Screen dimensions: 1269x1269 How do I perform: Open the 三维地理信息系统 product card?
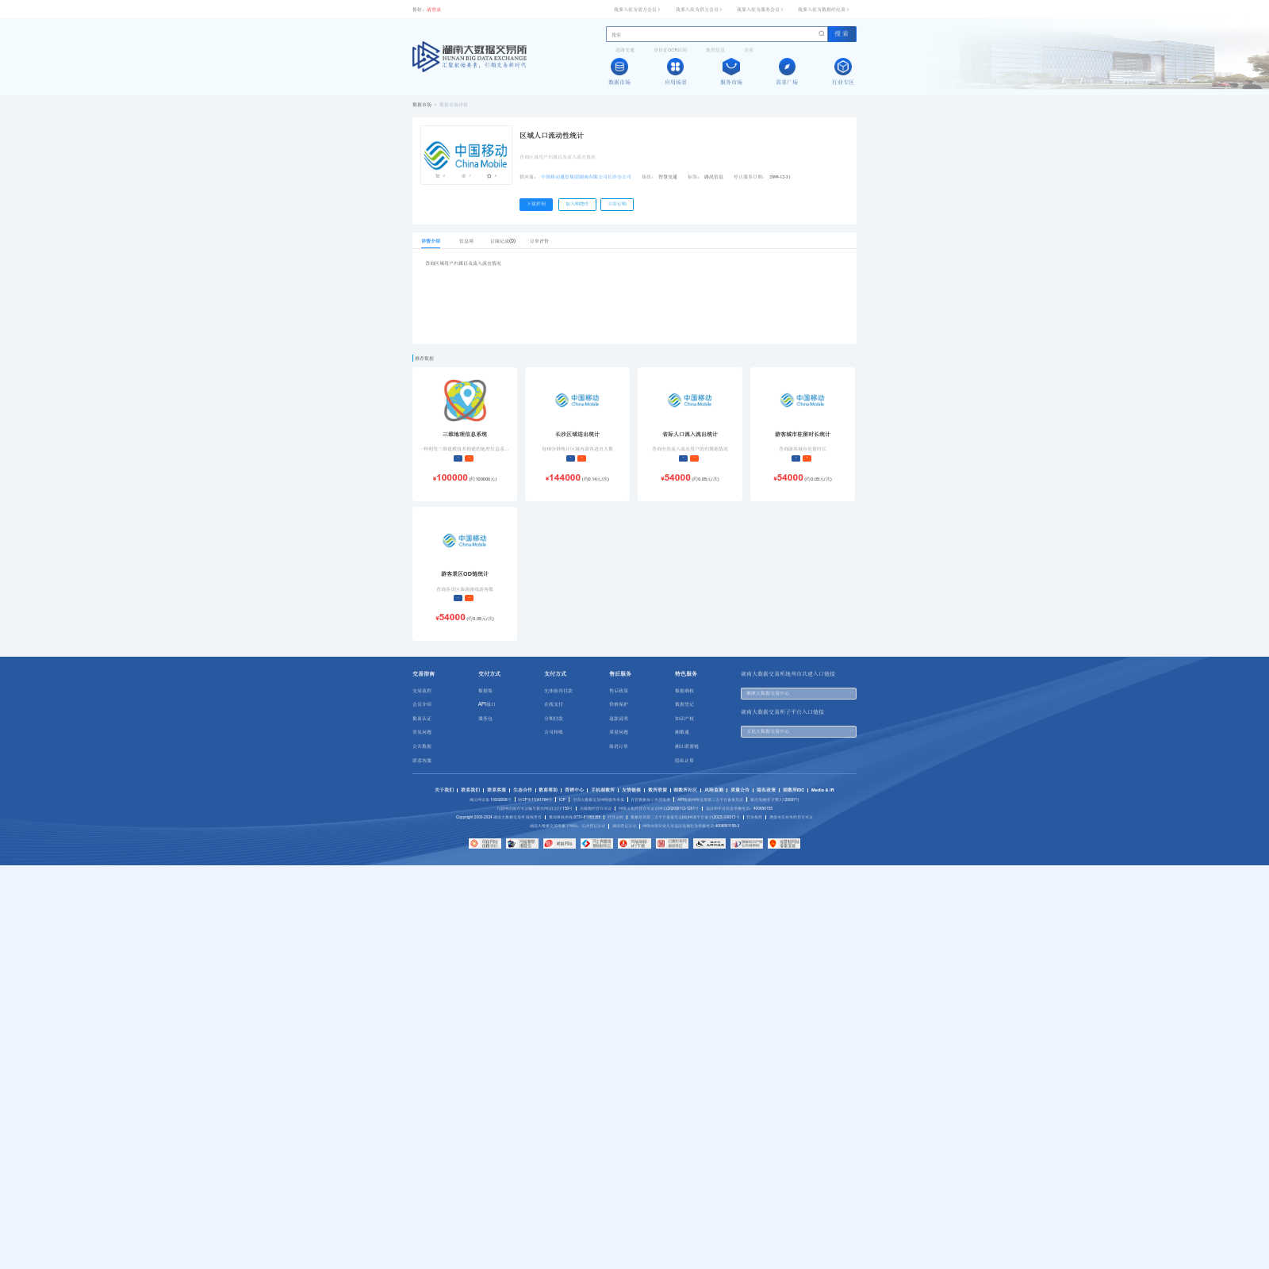coord(465,434)
